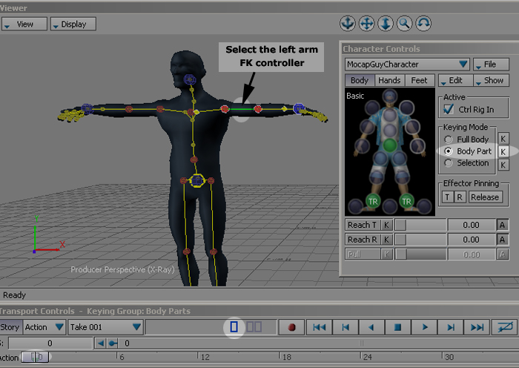The width and height of the screenshot is (519, 368).
Task: Click the play forward transport button
Action: point(424,326)
